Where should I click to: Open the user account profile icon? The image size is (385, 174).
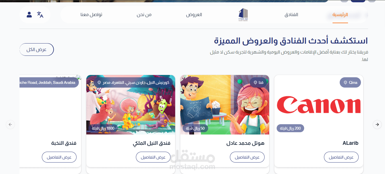[x=29, y=15]
